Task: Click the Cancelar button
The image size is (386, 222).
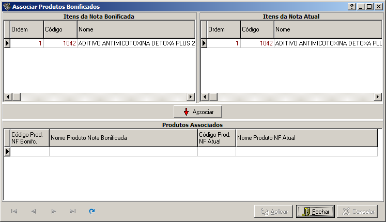Action: pyautogui.click(x=357, y=212)
